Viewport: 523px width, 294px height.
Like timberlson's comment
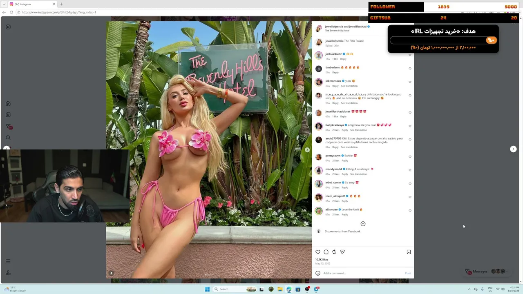coord(410,69)
